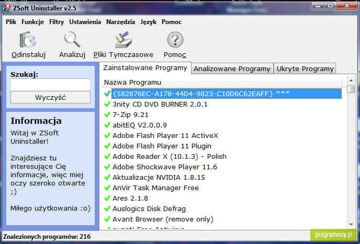Select Ares 2.1.8 in the list

tap(130, 198)
